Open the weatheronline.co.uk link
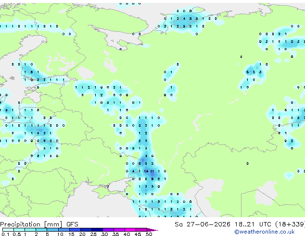Image resolution: width=305 pixels, height=236 pixels. [x=265, y=232]
